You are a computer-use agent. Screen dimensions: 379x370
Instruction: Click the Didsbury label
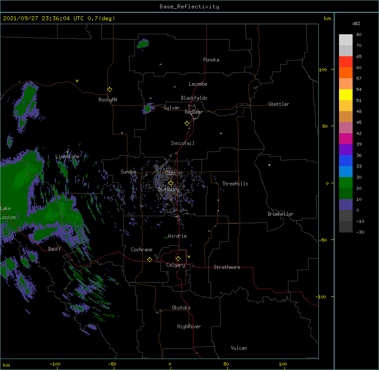coord(168,189)
